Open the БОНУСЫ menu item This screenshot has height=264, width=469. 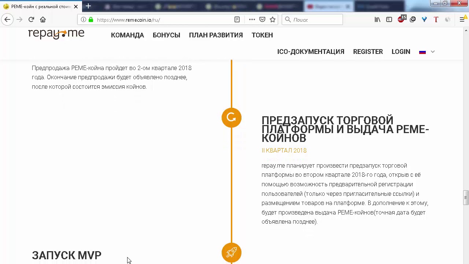[x=166, y=35]
